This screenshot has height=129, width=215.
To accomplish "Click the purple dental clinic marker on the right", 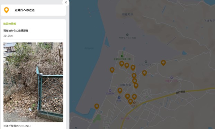I will (x=171, y=78).
